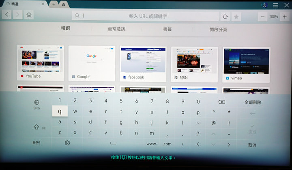Tap the backspace key icon
Viewport: 292px width, 170px height.
click(x=221, y=102)
